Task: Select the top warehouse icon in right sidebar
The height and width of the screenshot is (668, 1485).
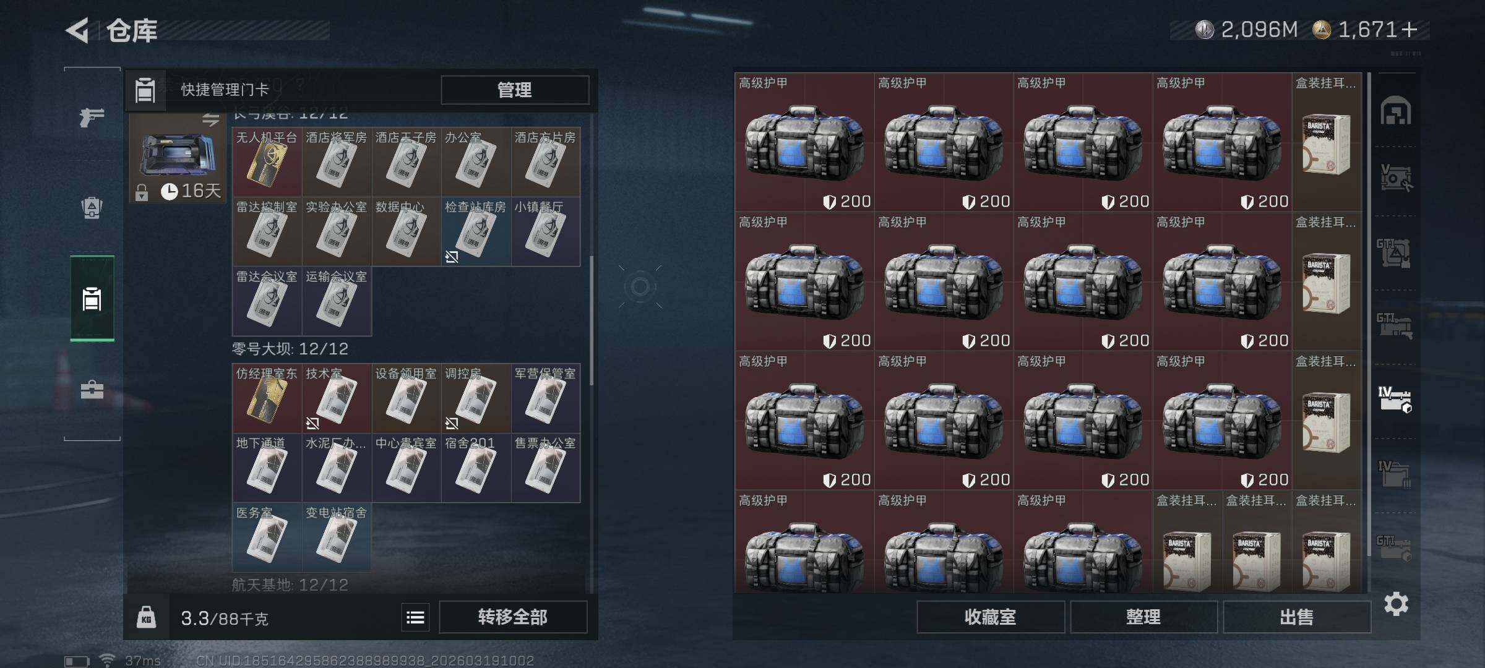Action: coord(1395,111)
